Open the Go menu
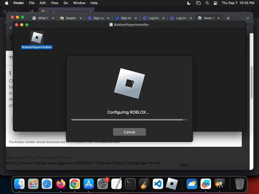This screenshot has width=259, height=194. [x=66, y=3]
